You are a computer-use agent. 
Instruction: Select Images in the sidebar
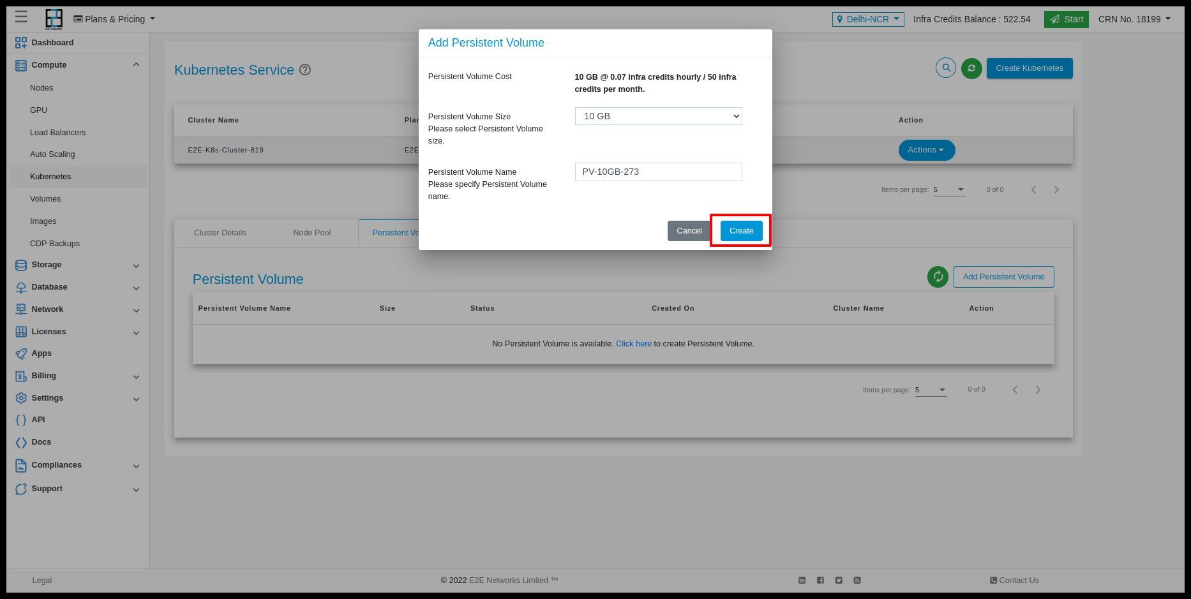[x=43, y=221]
